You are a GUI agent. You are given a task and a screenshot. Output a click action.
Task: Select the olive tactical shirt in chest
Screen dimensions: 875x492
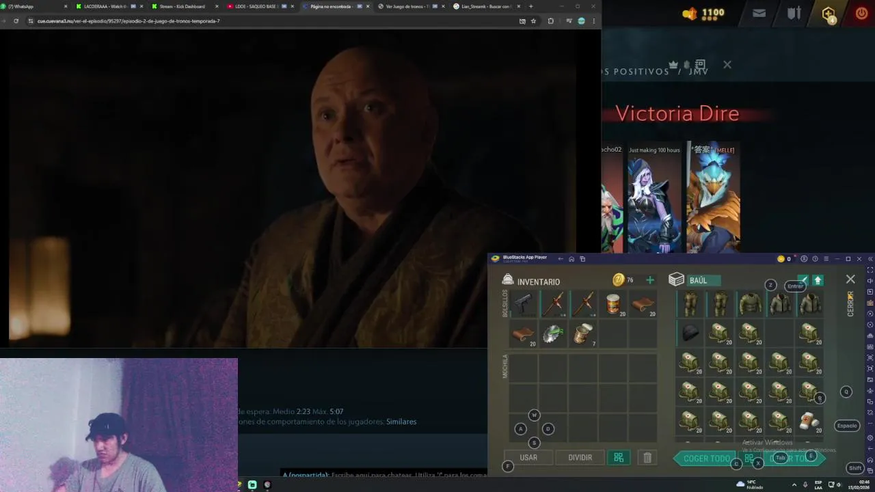(x=750, y=304)
